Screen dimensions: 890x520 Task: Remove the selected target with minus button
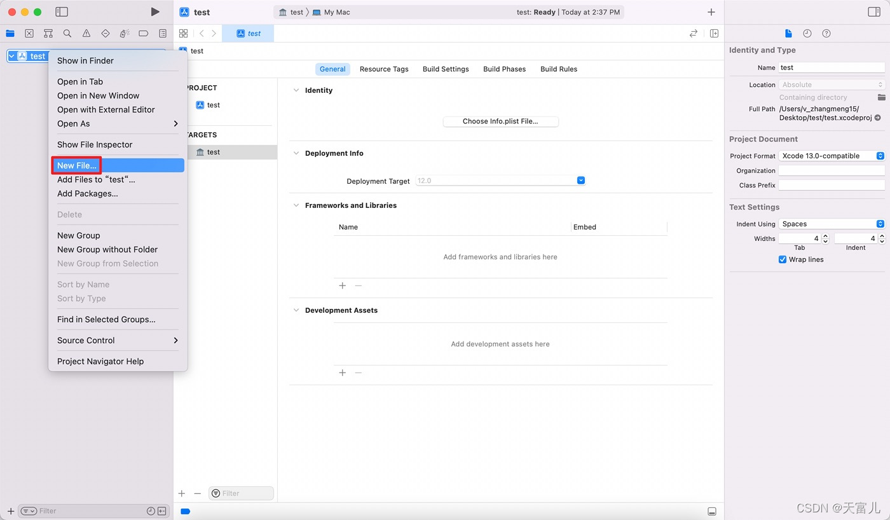(x=197, y=493)
